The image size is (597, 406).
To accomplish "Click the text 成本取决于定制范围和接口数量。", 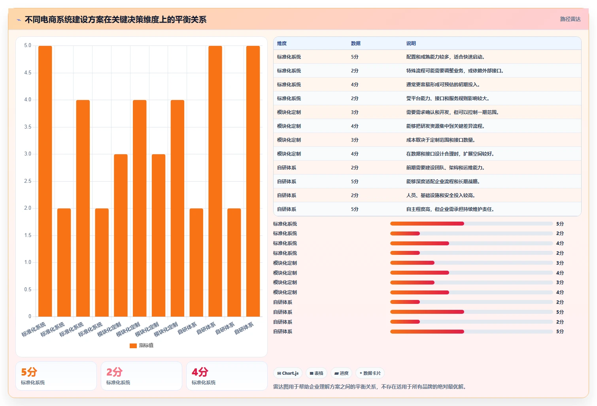I will click(x=441, y=140).
